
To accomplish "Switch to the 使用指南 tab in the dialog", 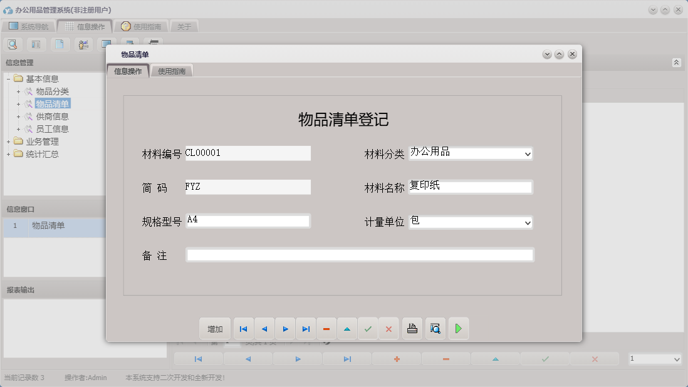I will [x=172, y=71].
